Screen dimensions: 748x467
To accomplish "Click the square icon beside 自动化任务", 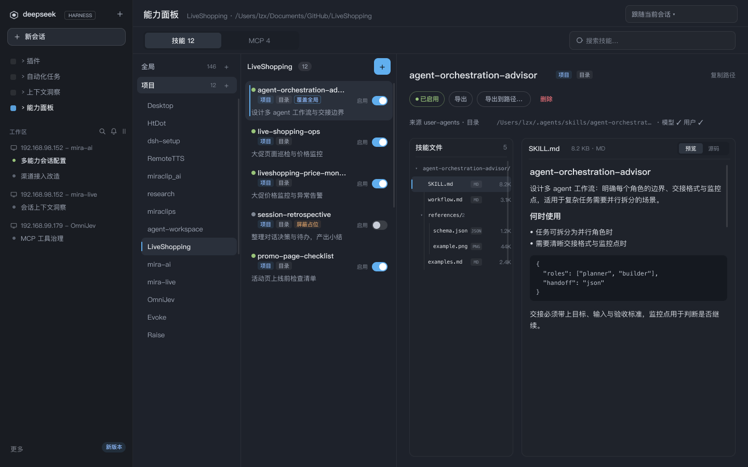I will [14, 77].
